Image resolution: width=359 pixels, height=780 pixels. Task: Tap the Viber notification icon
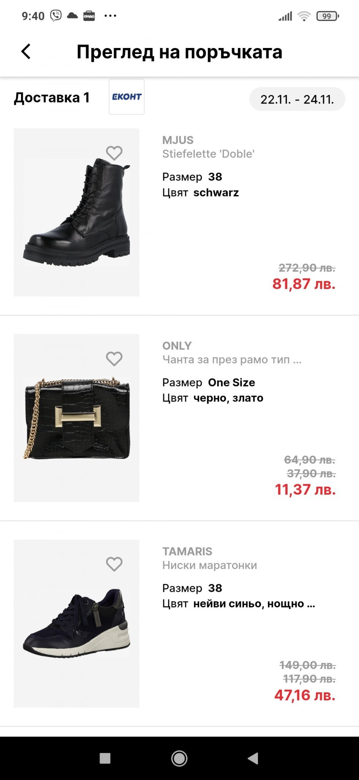pos(56,16)
